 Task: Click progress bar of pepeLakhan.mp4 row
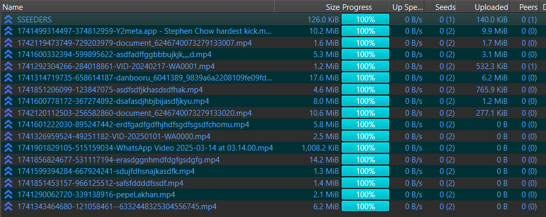coord(365,195)
